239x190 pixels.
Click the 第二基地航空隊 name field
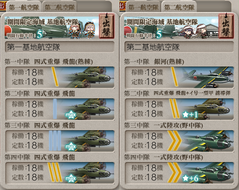pyautogui.click(x=179, y=47)
